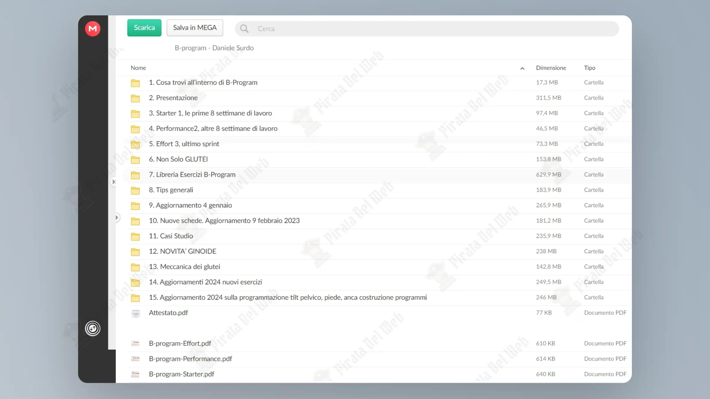Select the B-program-Starter.pdf file name
Image resolution: width=710 pixels, height=399 pixels.
[x=181, y=374]
